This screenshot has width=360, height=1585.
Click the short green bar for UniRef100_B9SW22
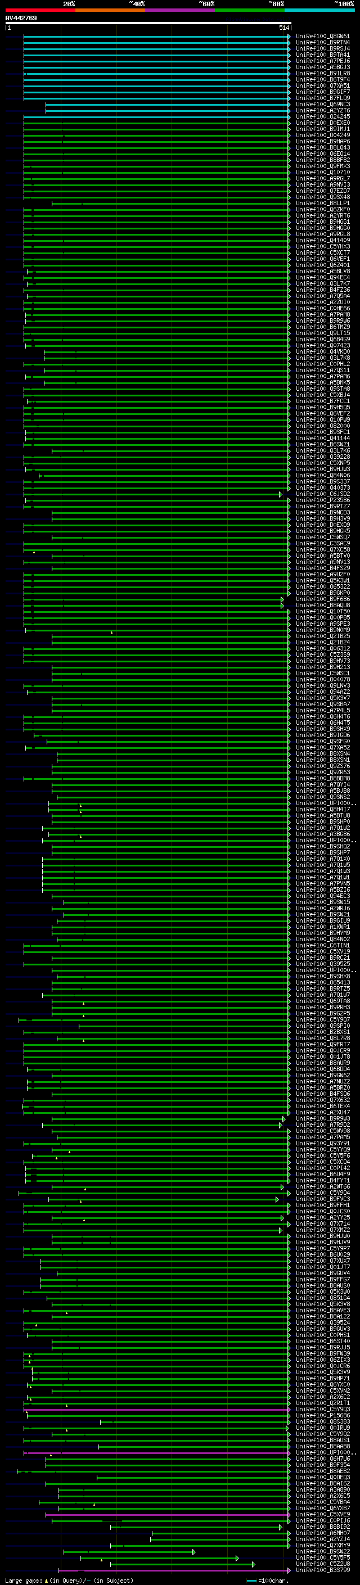(129, 1552)
